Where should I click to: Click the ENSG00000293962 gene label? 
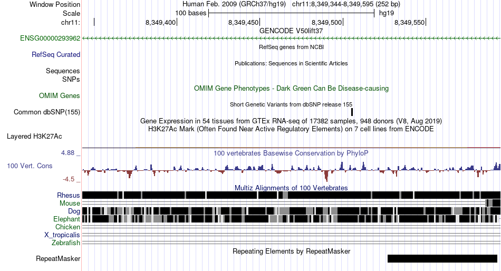point(50,38)
